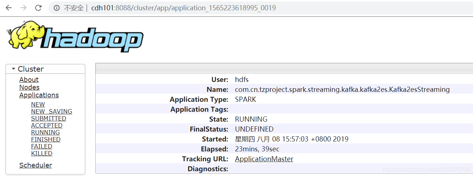Filter applications by FINISHED state
This screenshot has height=176, width=473.
46,139
